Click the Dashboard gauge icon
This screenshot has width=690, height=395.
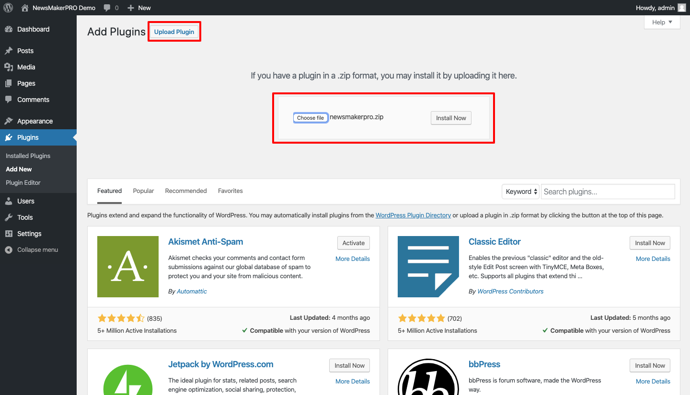9,29
